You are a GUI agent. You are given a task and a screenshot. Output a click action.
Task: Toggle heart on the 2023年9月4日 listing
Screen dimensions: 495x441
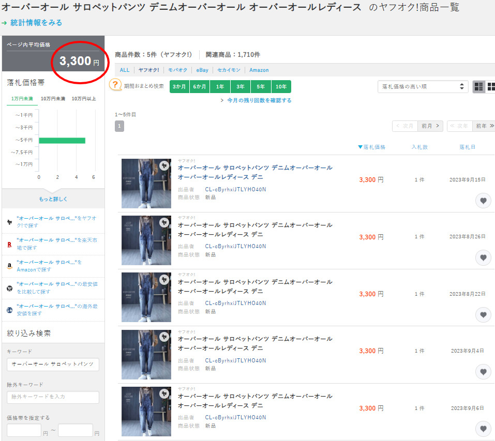(483, 371)
